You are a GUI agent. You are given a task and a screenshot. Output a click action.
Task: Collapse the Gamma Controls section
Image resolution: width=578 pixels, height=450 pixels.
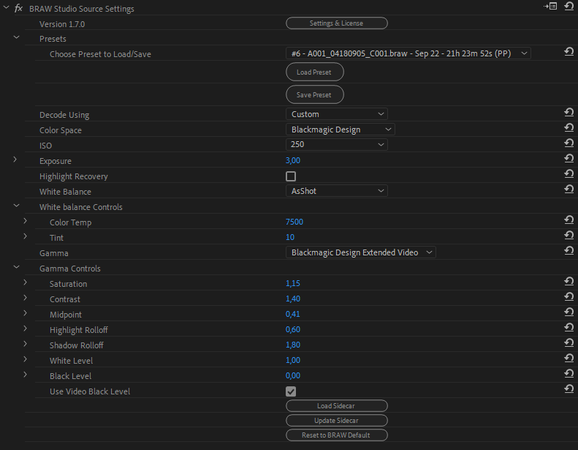tap(16, 268)
